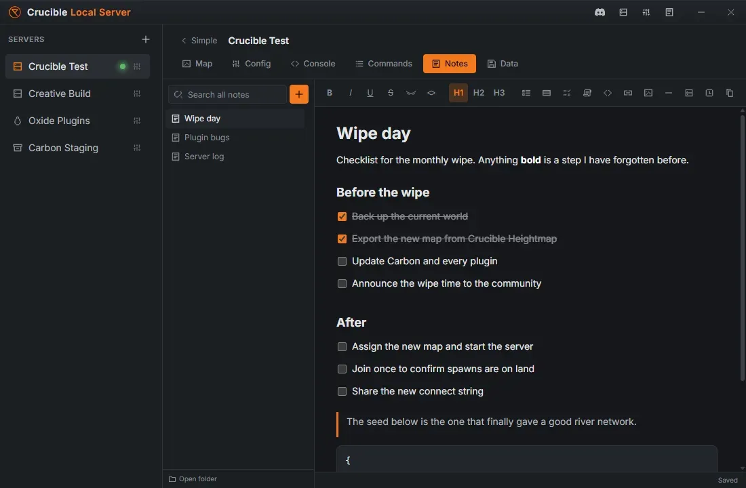Screen dimensions: 746x488
Task: Select the Oxide Plugins server
Action: click(77, 121)
